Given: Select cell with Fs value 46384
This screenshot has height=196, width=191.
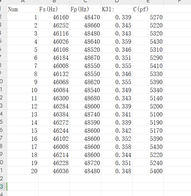Looking at the screenshot, I should (x=54, y=114).
